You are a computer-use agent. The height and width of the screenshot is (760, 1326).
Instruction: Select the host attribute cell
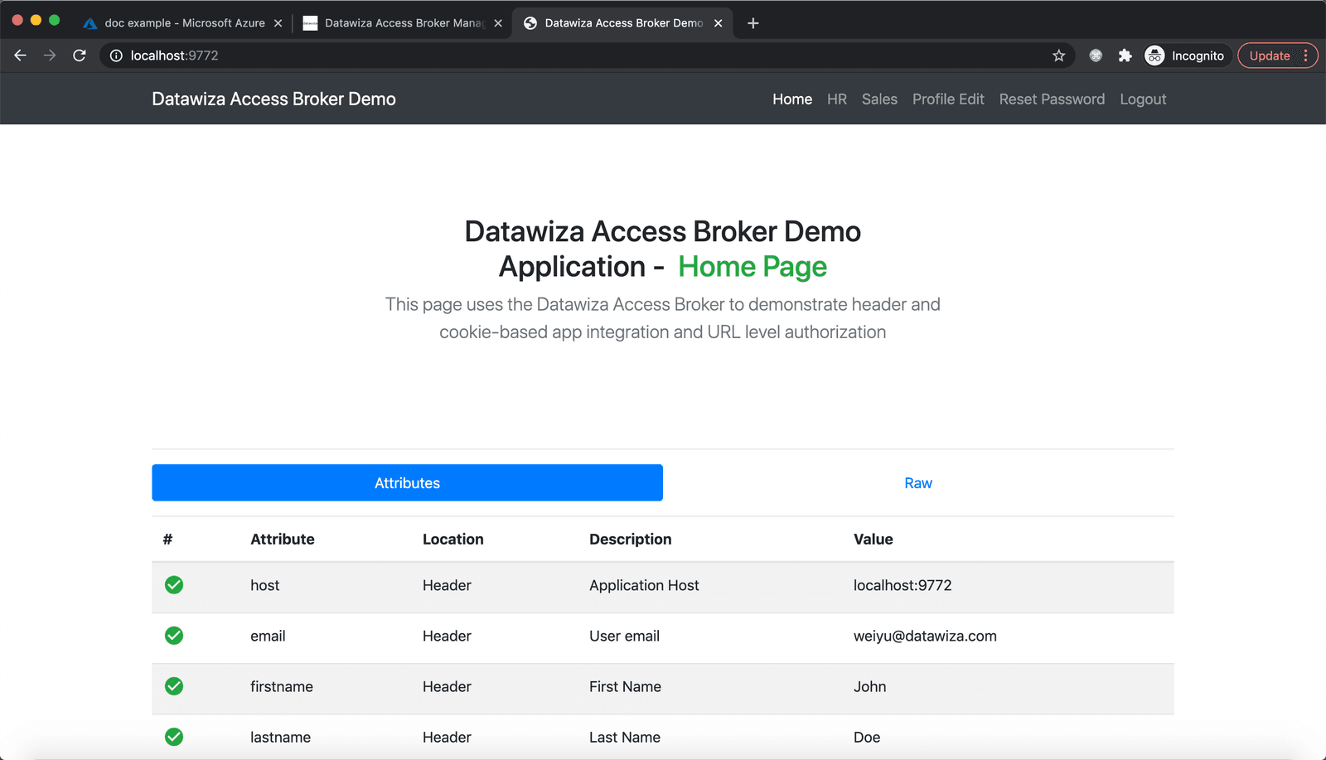[264, 585]
